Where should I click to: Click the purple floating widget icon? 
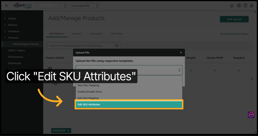coord(251,115)
